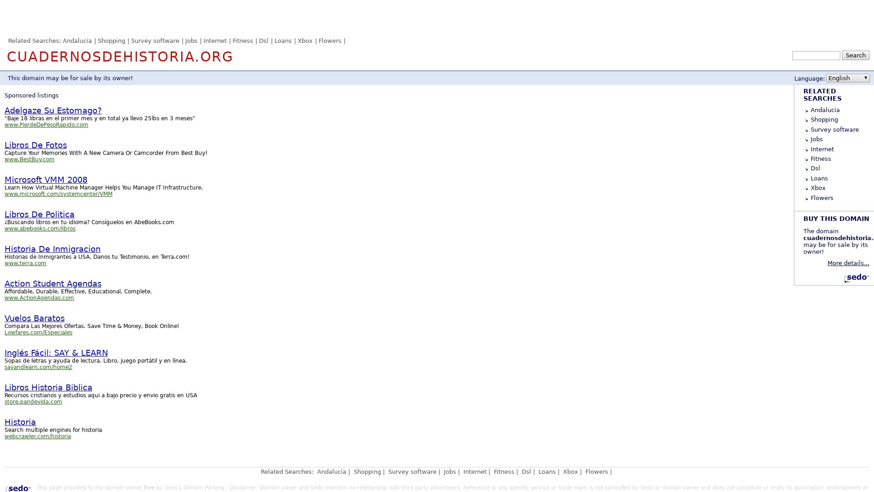This screenshot has width=874, height=492.
Task: Click Loans in the bottom related searches
Action: [x=546, y=472]
